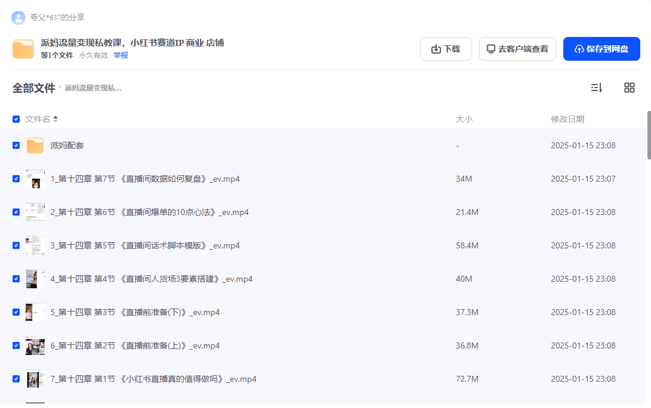Open thumbnail of 6_第十四章 第2节 video

pyautogui.click(x=35, y=345)
